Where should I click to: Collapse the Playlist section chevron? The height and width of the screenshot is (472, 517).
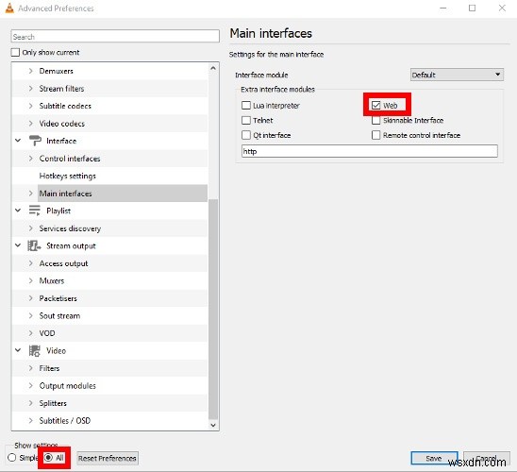pos(18,211)
